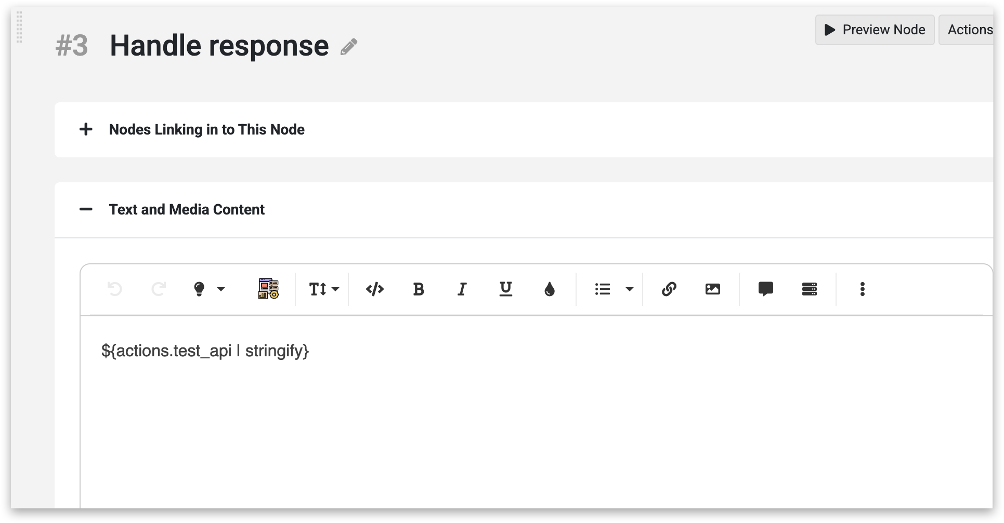Collapse the Text and Media Content section
This screenshot has height=523, width=1004.
tap(86, 209)
